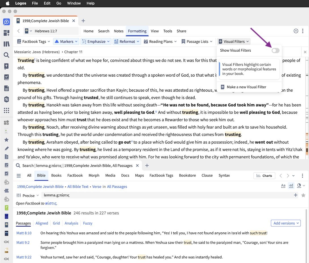Star the search query with the gray star
309x263 pixels.
tap(303, 195)
